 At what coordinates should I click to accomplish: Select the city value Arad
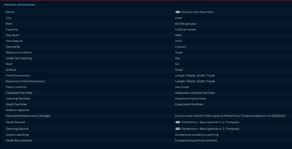(x=178, y=18)
